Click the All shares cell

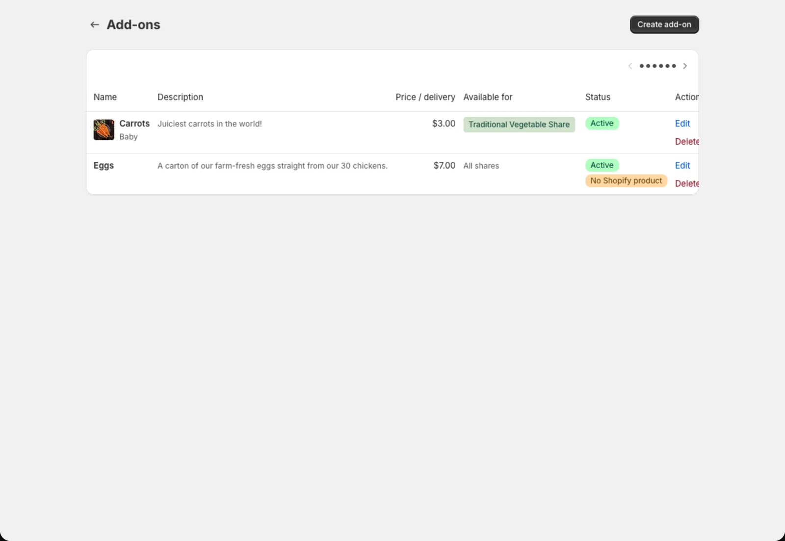click(481, 166)
